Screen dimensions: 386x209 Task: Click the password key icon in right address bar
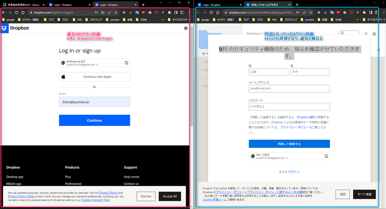click(x=298, y=13)
